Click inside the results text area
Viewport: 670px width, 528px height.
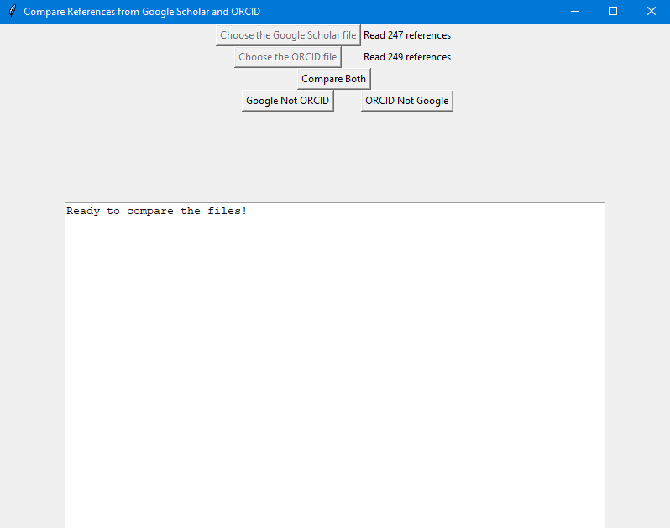335,365
